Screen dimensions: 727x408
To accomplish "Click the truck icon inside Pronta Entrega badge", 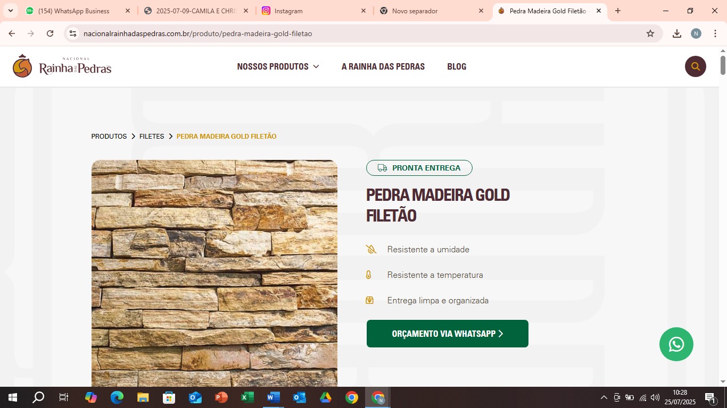I will click(x=382, y=167).
